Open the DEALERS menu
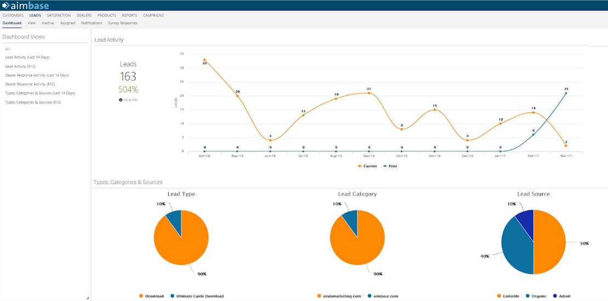This screenshot has width=608, height=301. [x=84, y=15]
